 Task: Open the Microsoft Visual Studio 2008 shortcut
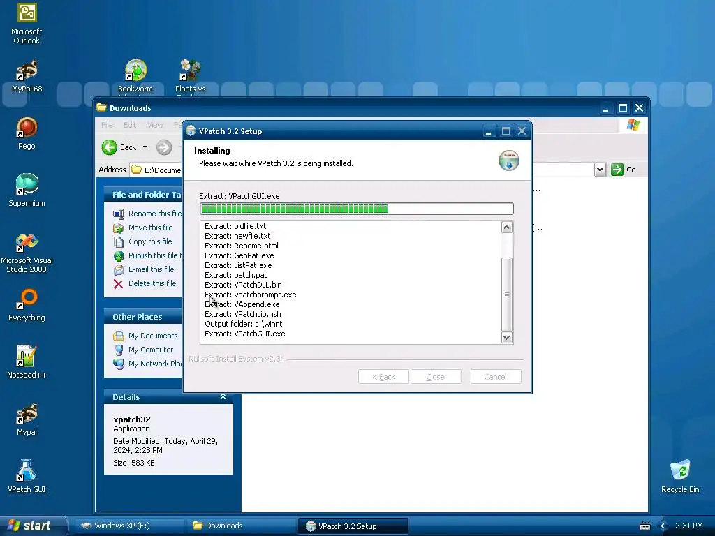pos(27,253)
